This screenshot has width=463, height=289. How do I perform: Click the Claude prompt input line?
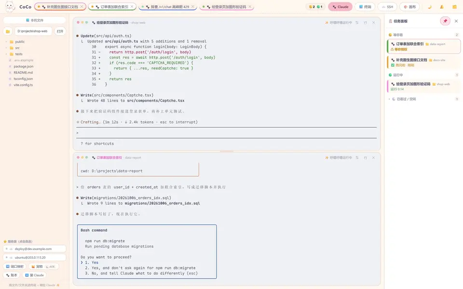[227, 133]
